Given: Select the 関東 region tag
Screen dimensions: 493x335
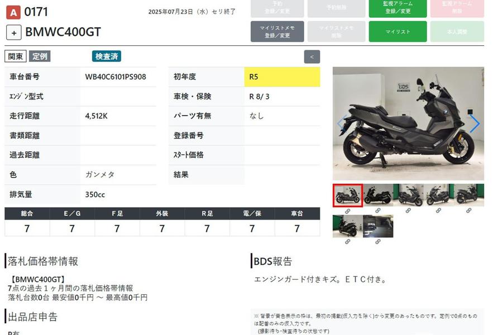Looking at the screenshot, I should point(16,56).
